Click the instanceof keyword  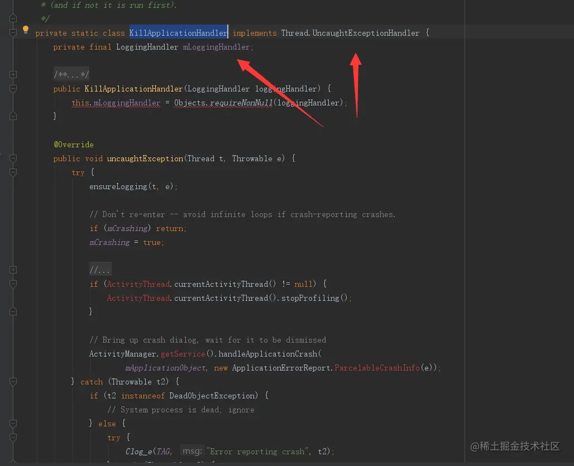click(x=143, y=396)
